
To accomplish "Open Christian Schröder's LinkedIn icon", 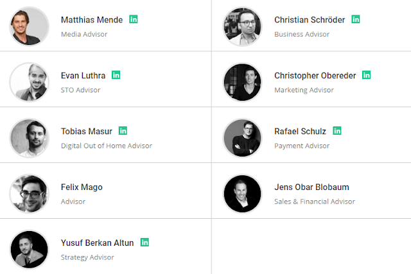I will [x=356, y=19].
